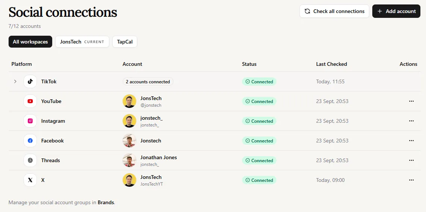Click the Connected status badge for YouTube
Image resolution: width=426 pixels, height=212 pixels.
point(259,101)
